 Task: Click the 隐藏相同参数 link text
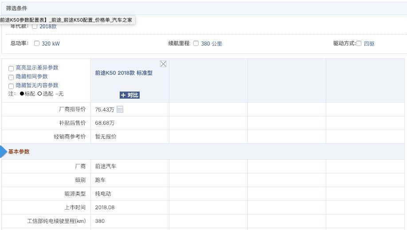(31, 77)
